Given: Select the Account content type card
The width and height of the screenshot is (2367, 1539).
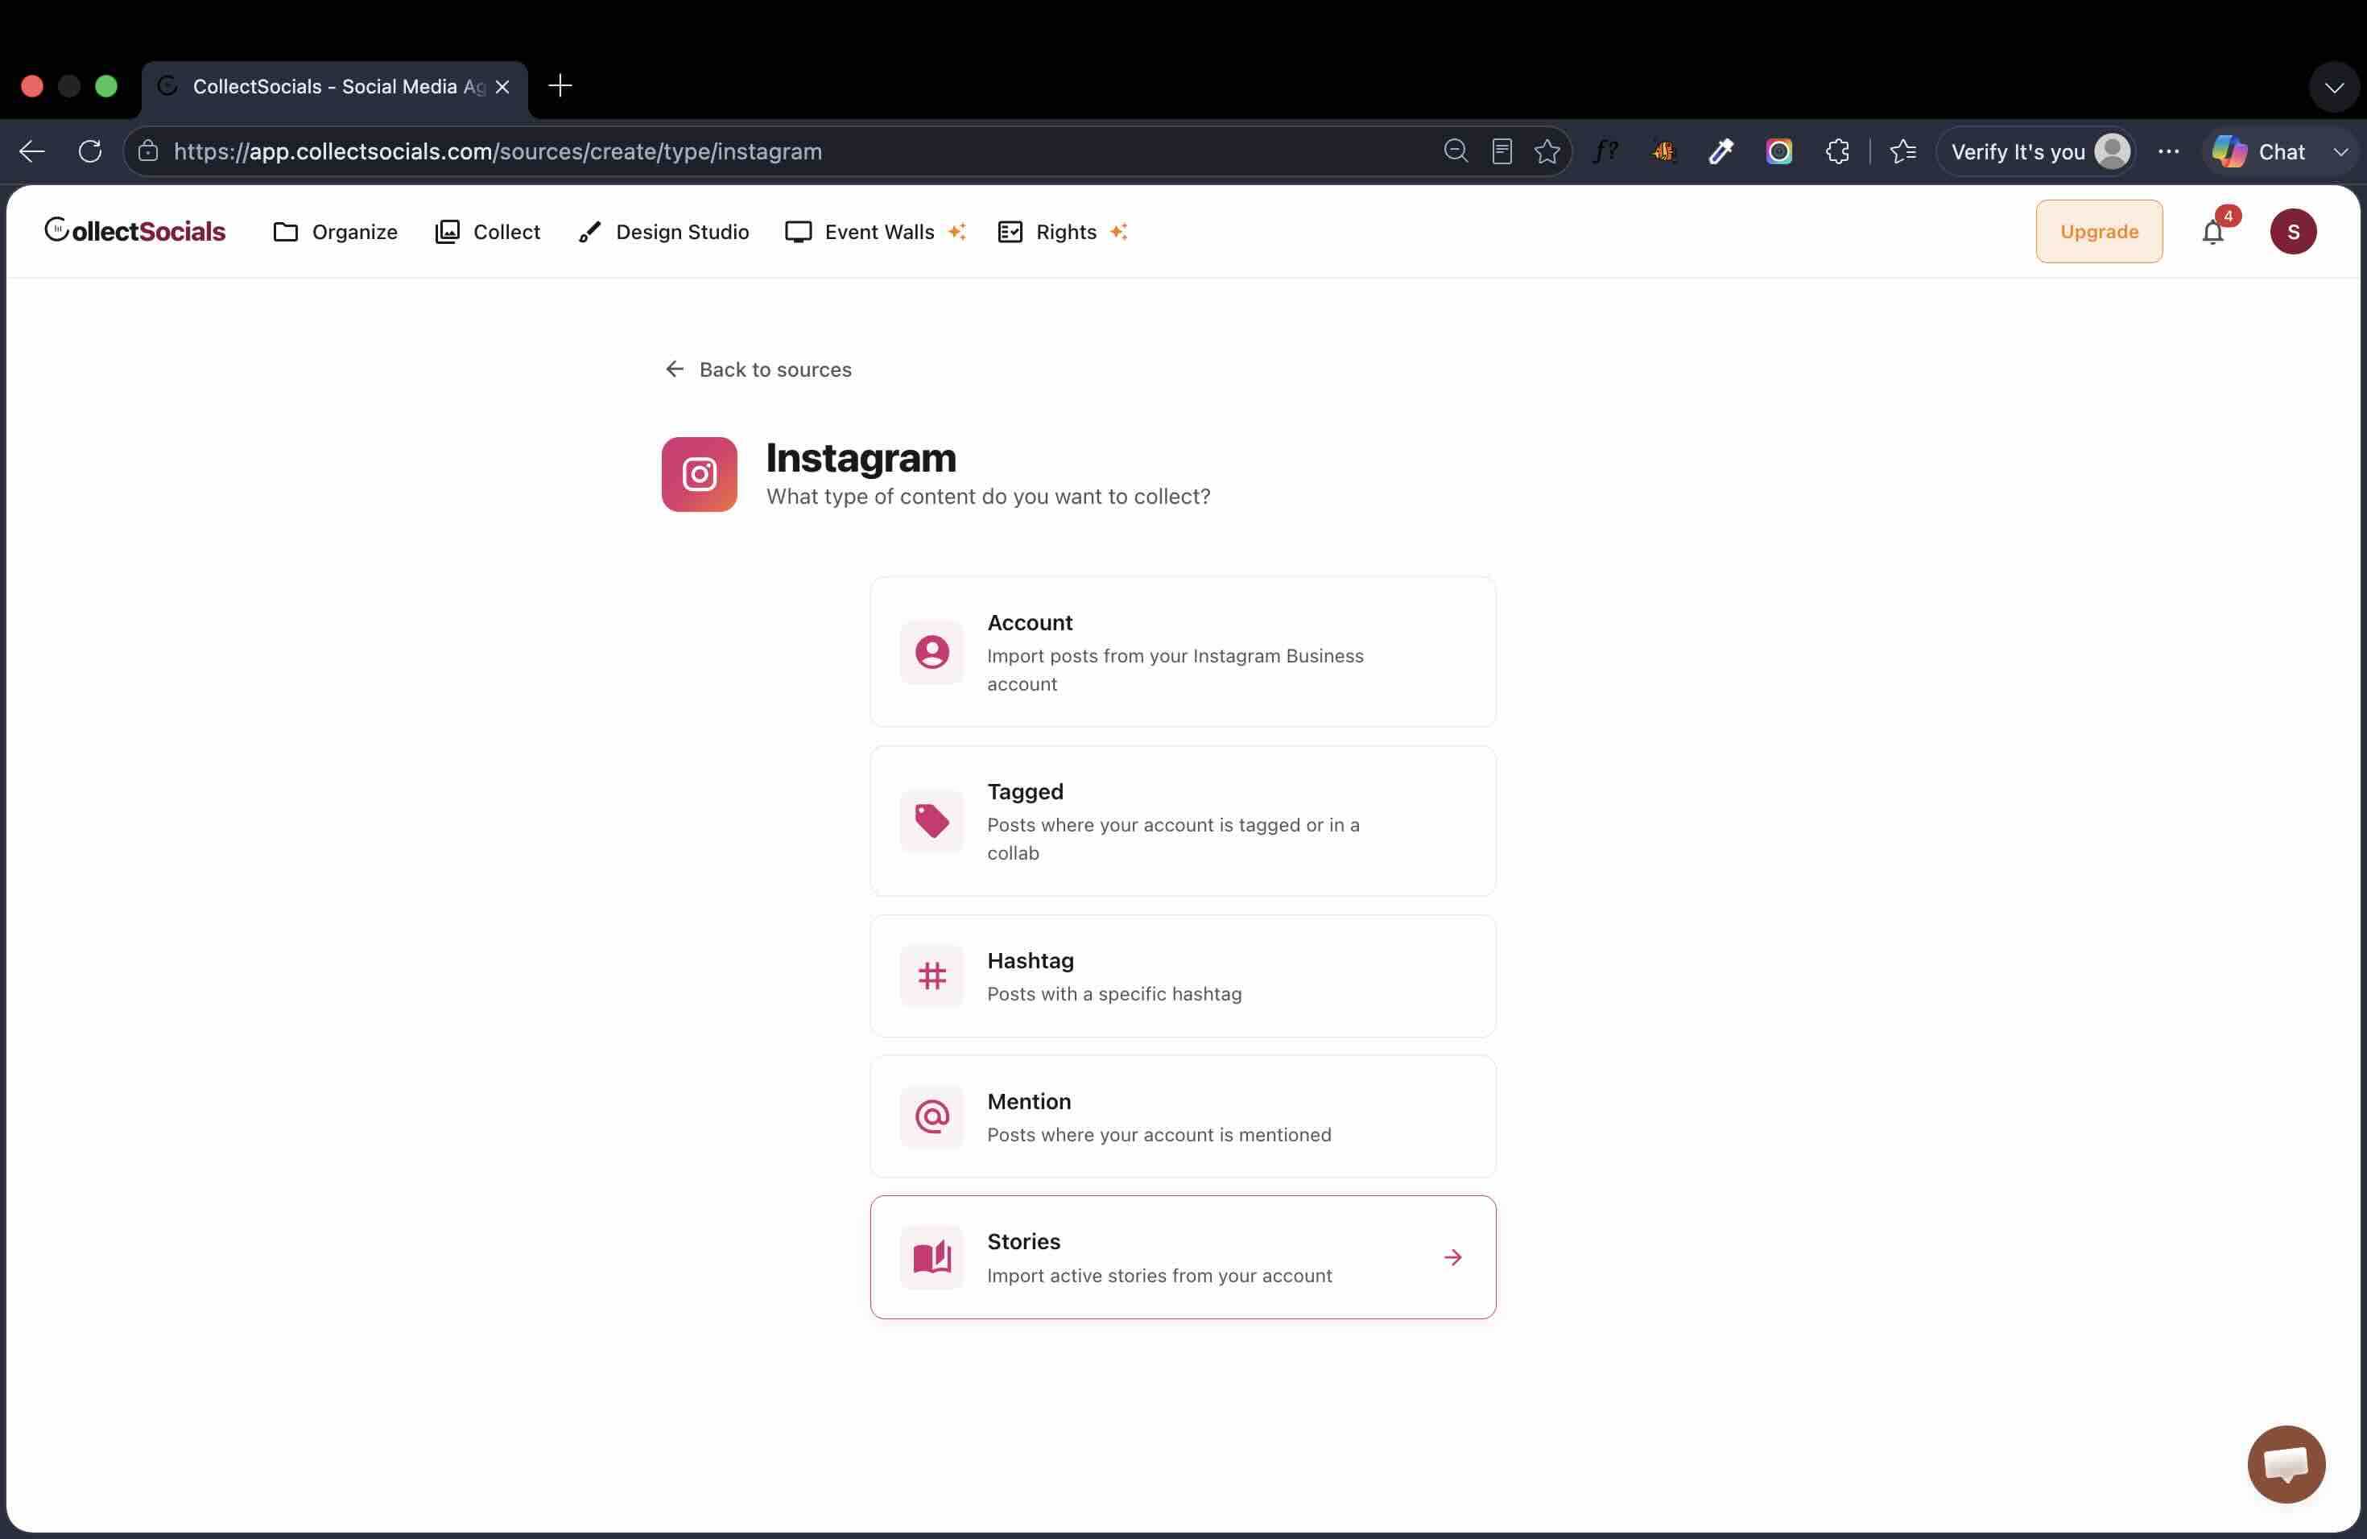Looking at the screenshot, I should (1183, 652).
